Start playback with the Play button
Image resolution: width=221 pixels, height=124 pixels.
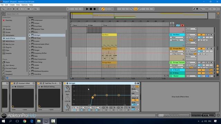pos(87,9)
